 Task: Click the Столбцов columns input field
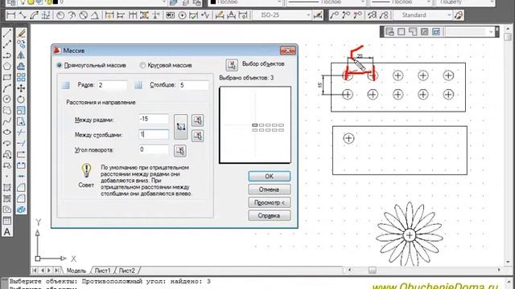193,85
